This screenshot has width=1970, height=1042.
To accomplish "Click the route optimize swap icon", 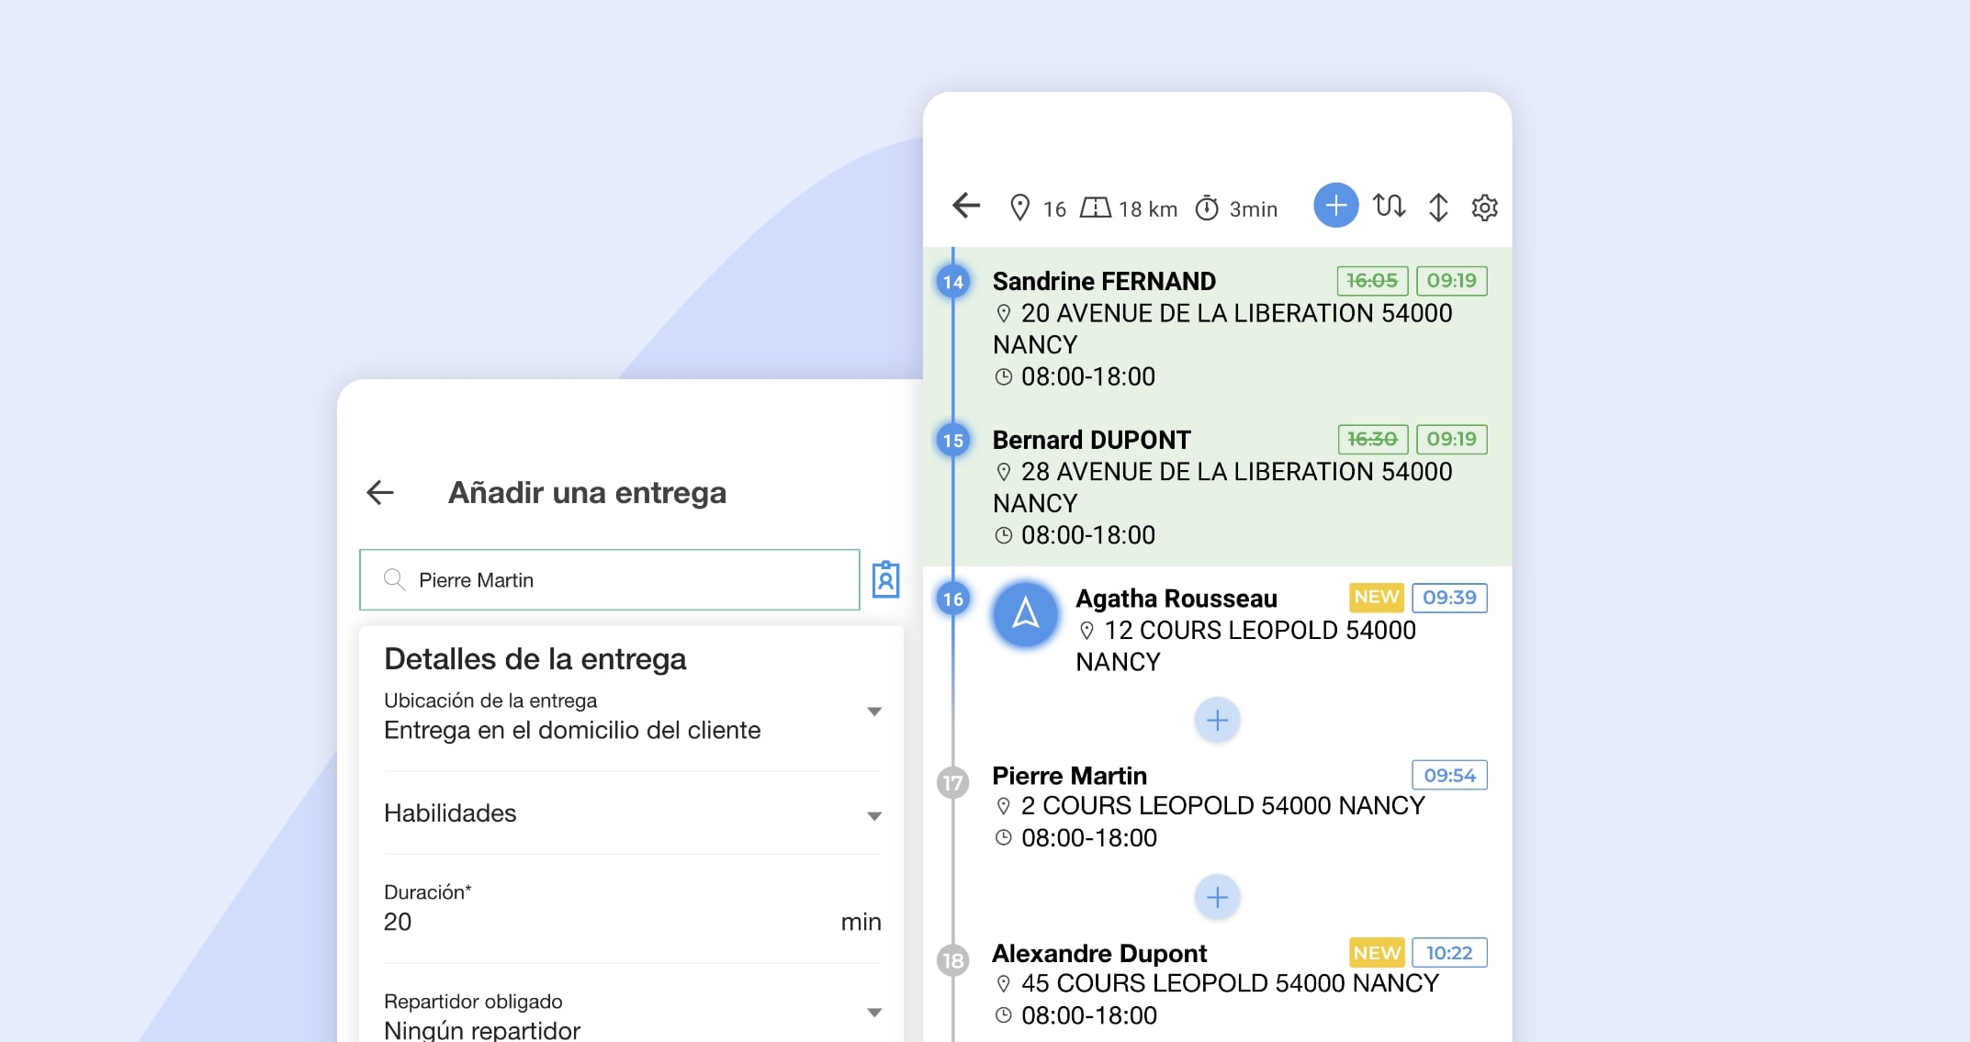I will point(1389,206).
